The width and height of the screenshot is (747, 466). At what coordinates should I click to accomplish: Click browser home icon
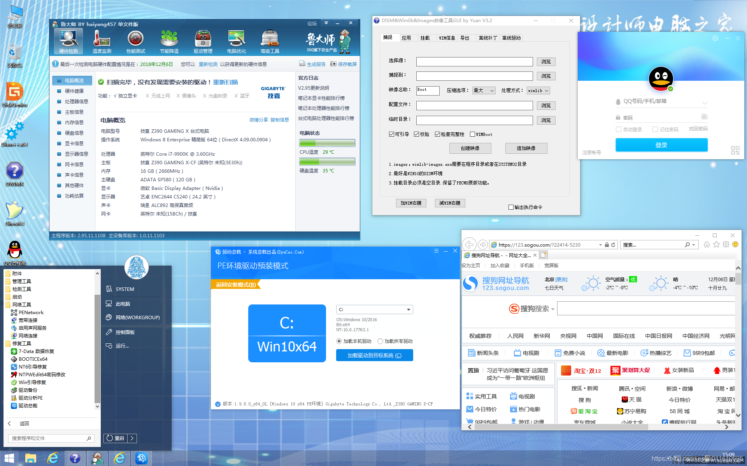(x=707, y=244)
